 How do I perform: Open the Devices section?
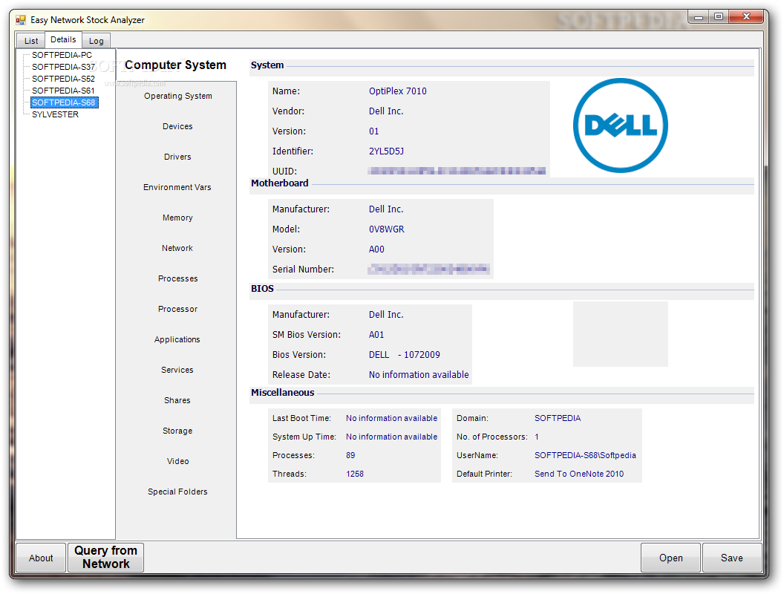177,126
